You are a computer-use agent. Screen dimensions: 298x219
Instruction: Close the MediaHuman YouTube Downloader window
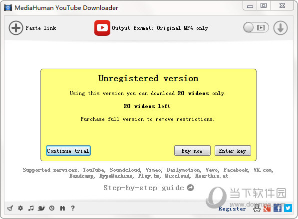282,5
